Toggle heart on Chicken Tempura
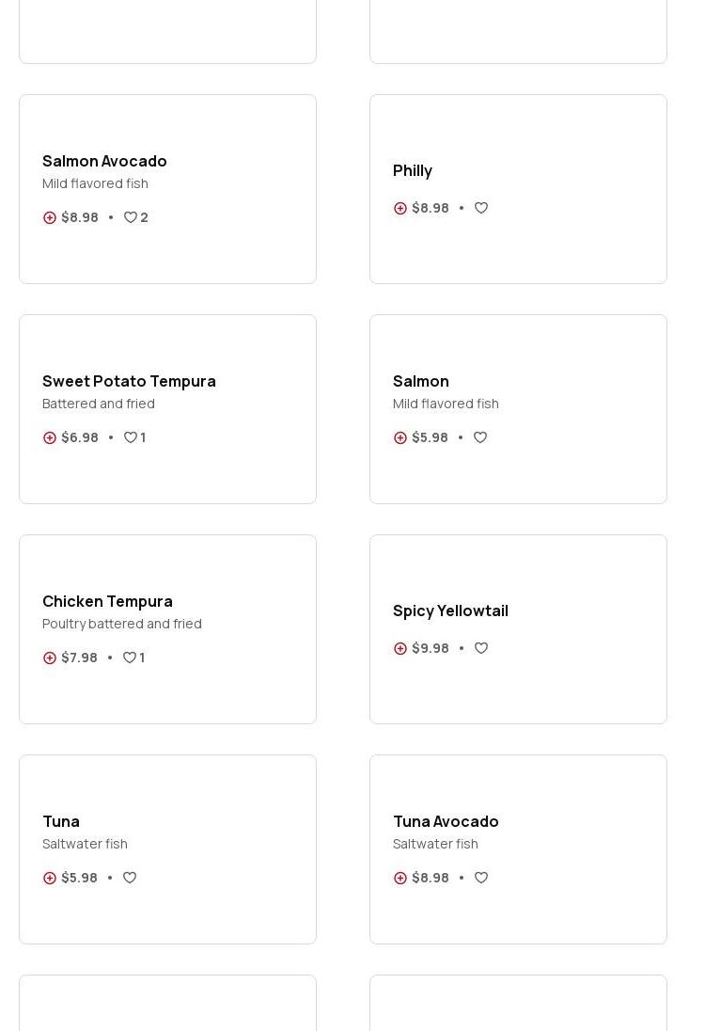Image resolution: width=705 pixels, height=1031 pixels. click(x=130, y=658)
